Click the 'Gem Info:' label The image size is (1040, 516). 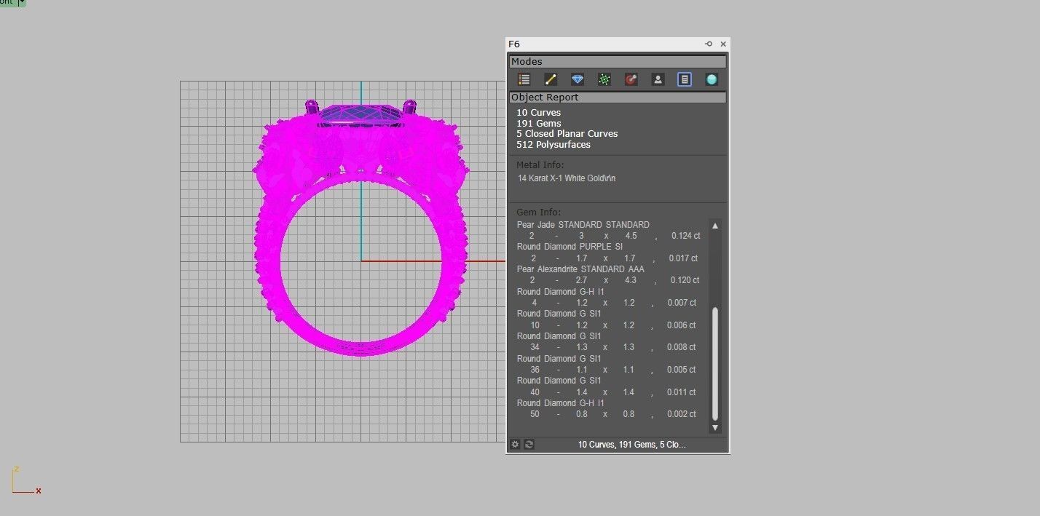click(x=539, y=213)
